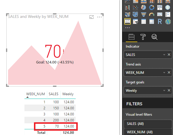Select the Card (123) visualization
Screen dimensions: 173x135
click(160, 14)
